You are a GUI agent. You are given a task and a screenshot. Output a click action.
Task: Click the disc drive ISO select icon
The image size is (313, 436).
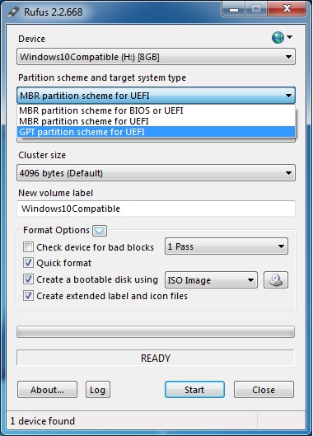pos(276,280)
